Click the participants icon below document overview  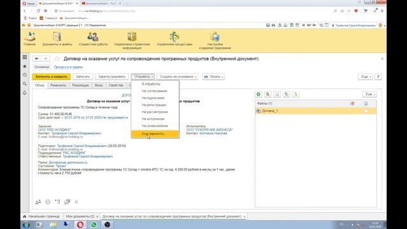click(38, 202)
